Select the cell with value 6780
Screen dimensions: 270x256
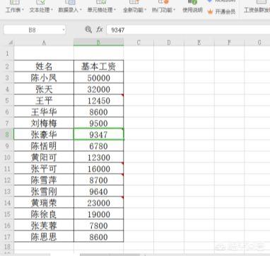(x=99, y=145)
